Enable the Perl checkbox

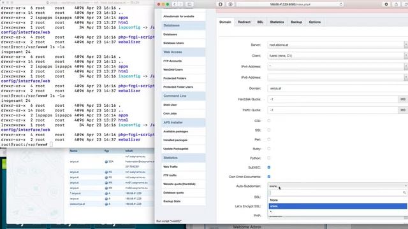pos(269,139)
